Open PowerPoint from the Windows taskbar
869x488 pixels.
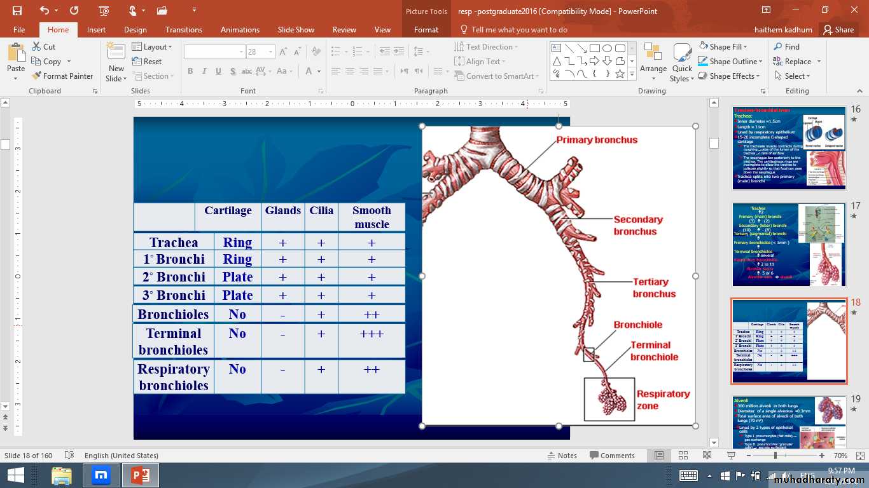[x=141, y=475]
